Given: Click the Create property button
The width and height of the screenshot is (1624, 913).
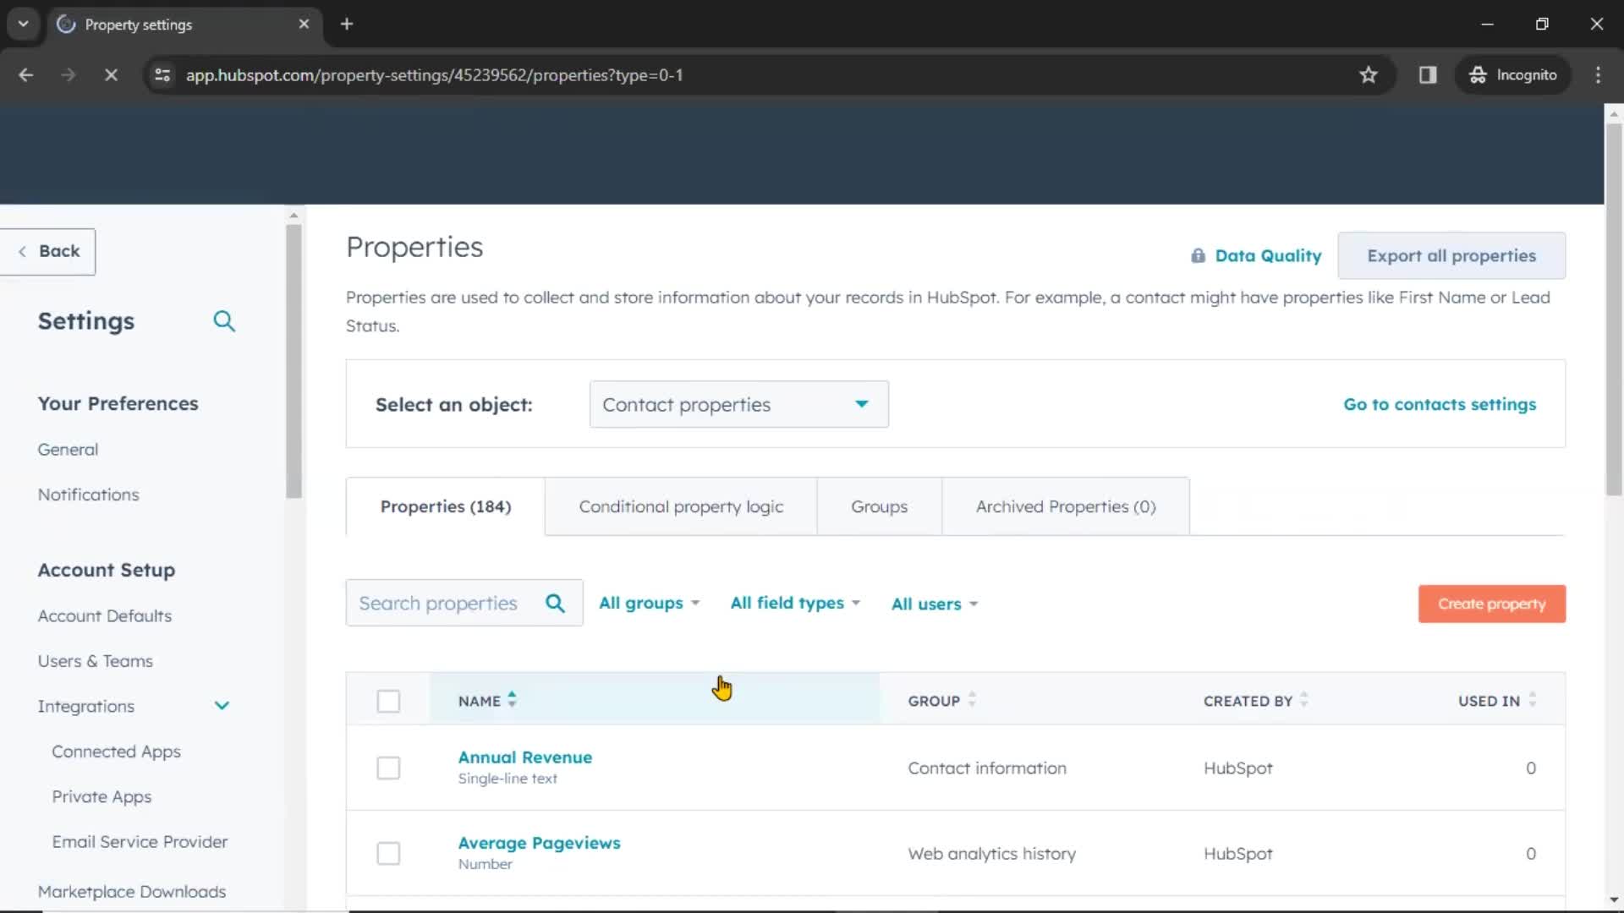Looking at the screenshot, I should point(1491,604).
